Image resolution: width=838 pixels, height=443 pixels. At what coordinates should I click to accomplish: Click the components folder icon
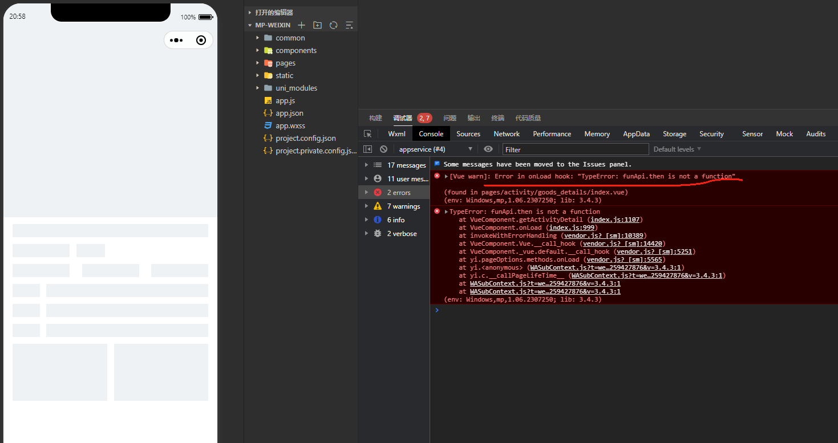pos(268,50)
